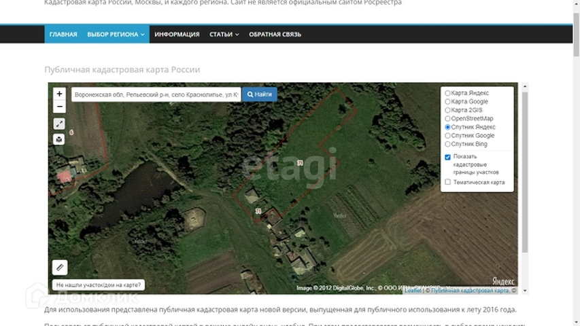580x326 pixels.
Task: Activate the ruler measurement tool
Action: coord(60,267)
